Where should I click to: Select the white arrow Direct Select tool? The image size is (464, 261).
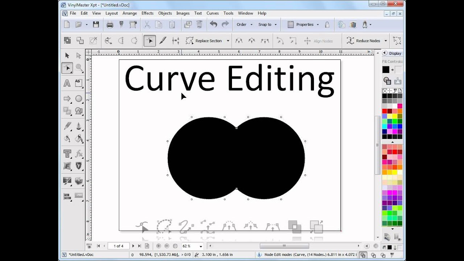79,55
